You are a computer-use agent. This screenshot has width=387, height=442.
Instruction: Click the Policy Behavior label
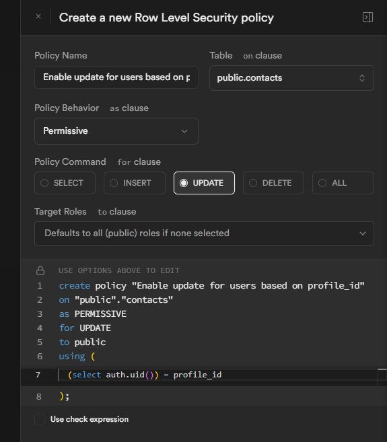click(x=67, y=108)
